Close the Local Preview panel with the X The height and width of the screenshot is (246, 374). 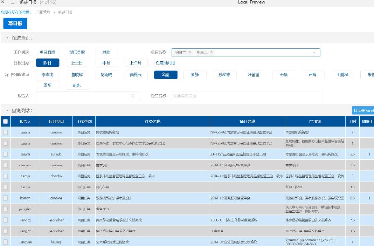2,2
